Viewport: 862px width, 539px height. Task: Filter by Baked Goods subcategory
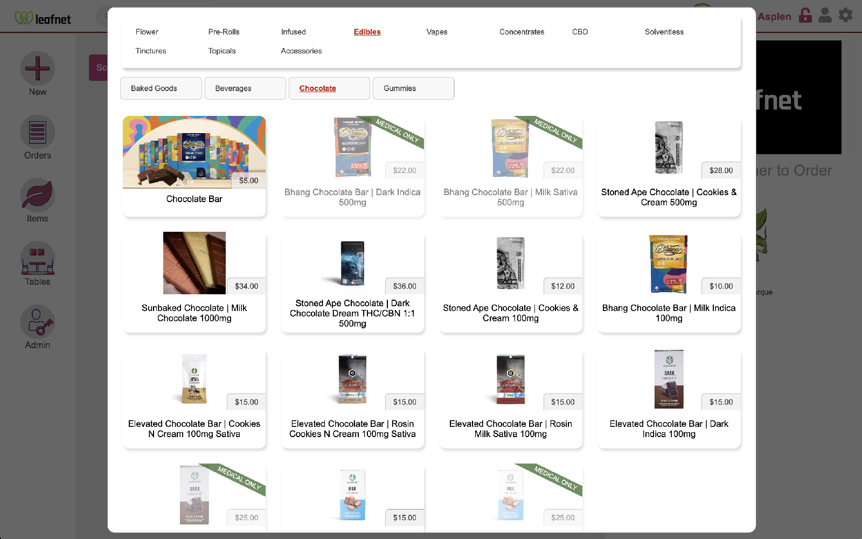161,88
